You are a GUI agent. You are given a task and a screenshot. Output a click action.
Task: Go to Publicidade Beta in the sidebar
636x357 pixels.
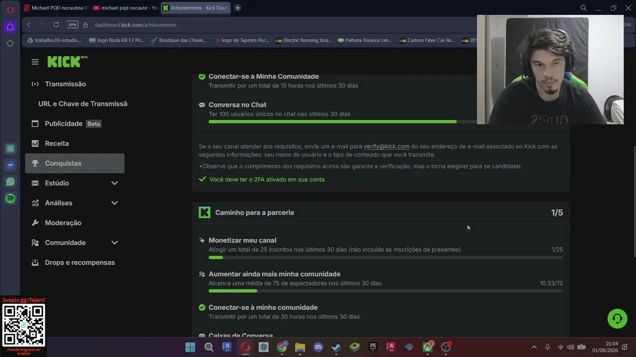click(x=75, y=123)
